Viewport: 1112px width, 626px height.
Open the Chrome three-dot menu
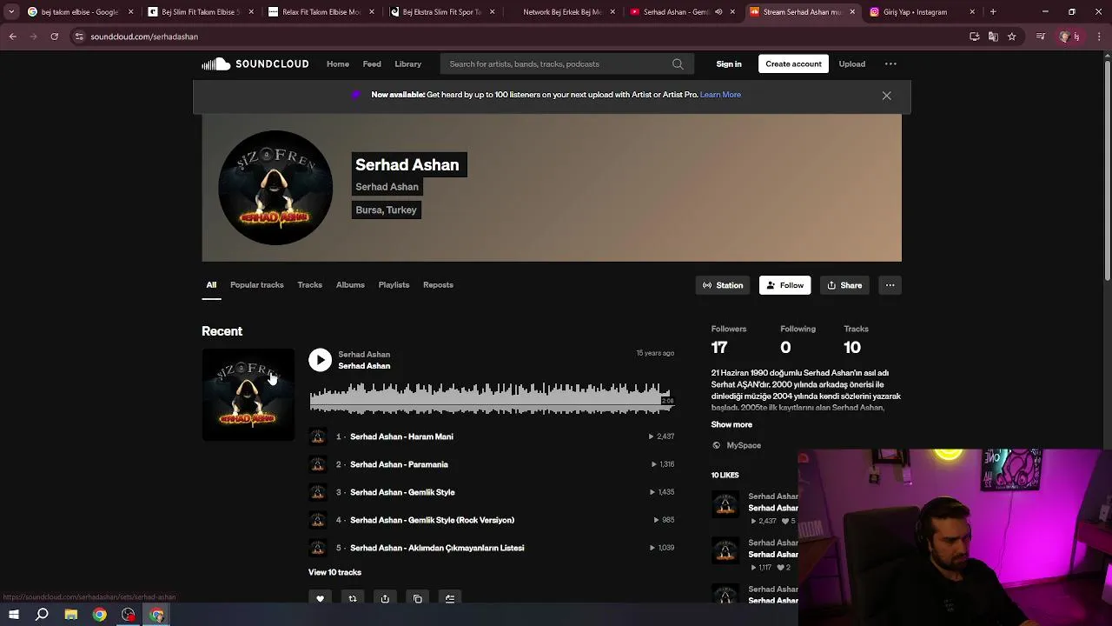[x=1100, y=37]
